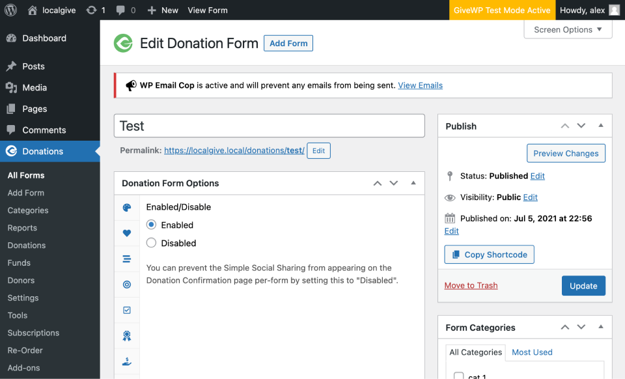Move Form Categories panel up
This screenshot has width=625, height=379.
565,327
